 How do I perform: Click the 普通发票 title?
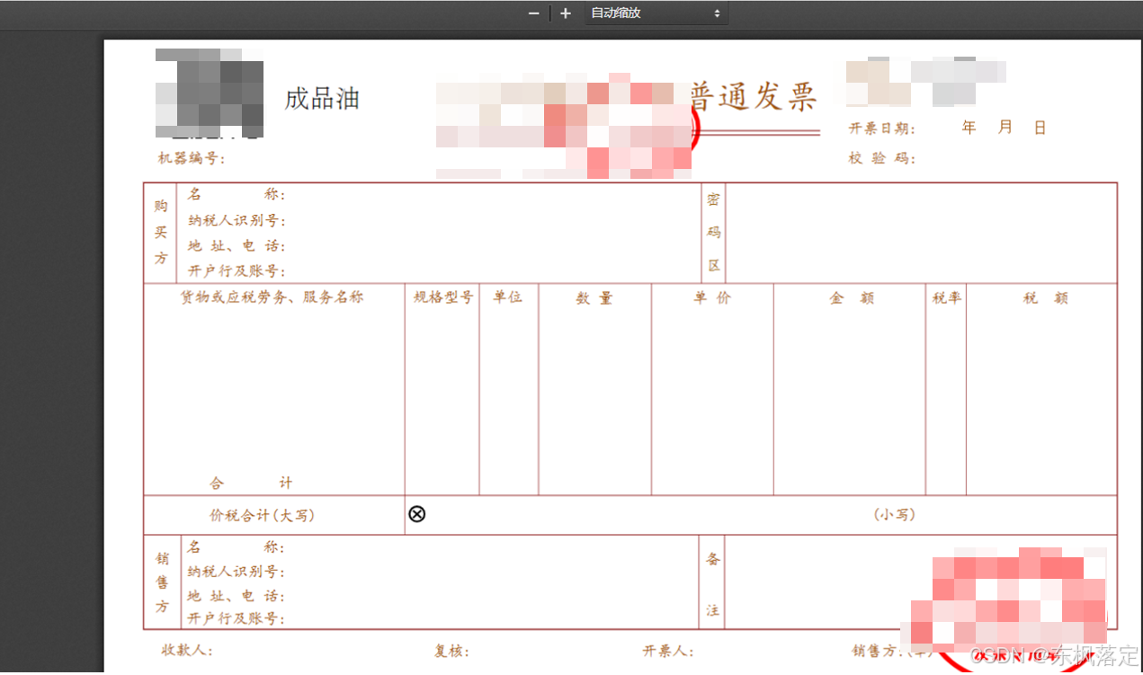coord(754,96)
